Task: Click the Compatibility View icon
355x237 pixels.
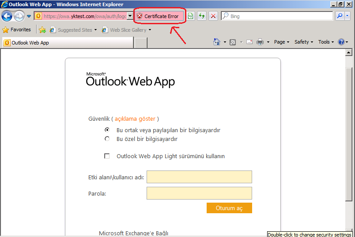Action: click(191, 16)
